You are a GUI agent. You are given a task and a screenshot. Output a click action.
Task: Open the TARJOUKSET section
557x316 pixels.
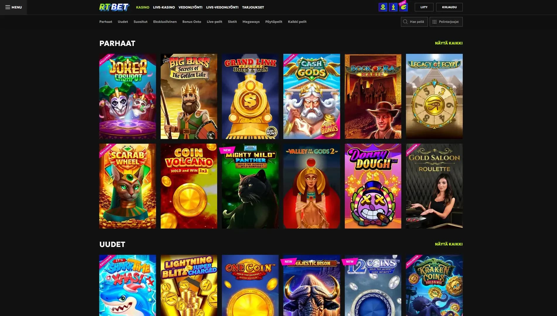point(253,7)
